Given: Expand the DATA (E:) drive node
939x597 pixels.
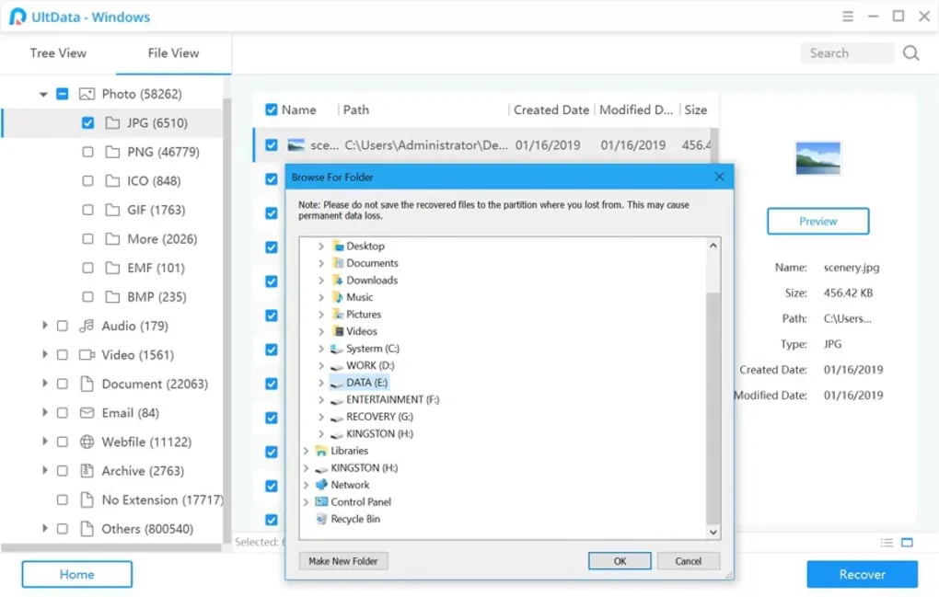Looking at the screenshot, I should 319,382.
